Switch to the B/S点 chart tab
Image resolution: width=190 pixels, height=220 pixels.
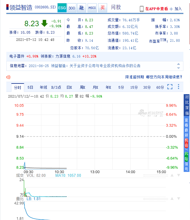(x=56, y=88)
